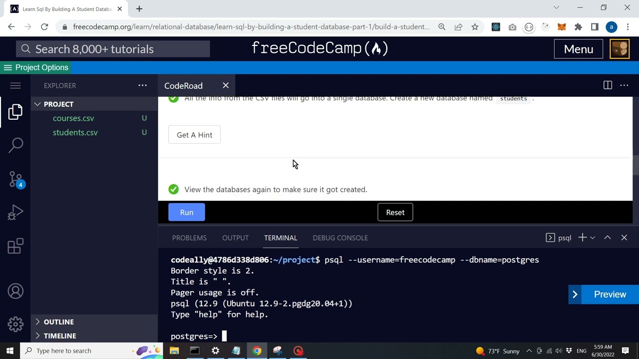
Task: Open a new browser tab
Action: (x=139, y=8)
